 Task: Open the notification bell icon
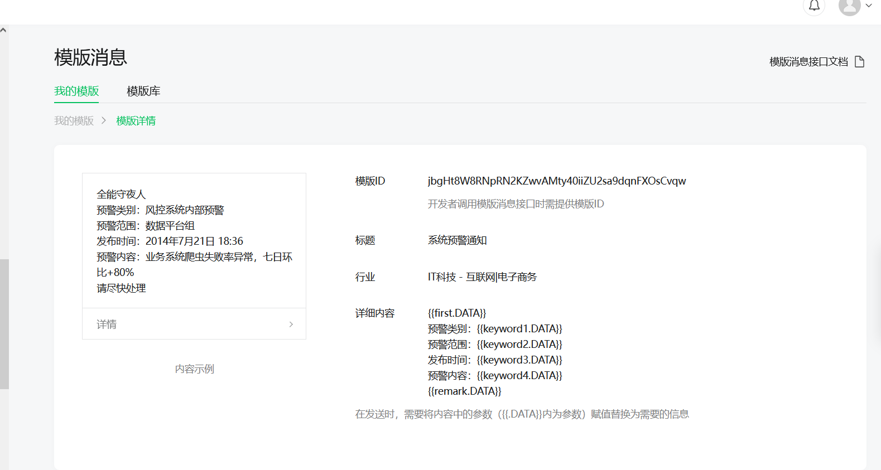tap(814, 6)
